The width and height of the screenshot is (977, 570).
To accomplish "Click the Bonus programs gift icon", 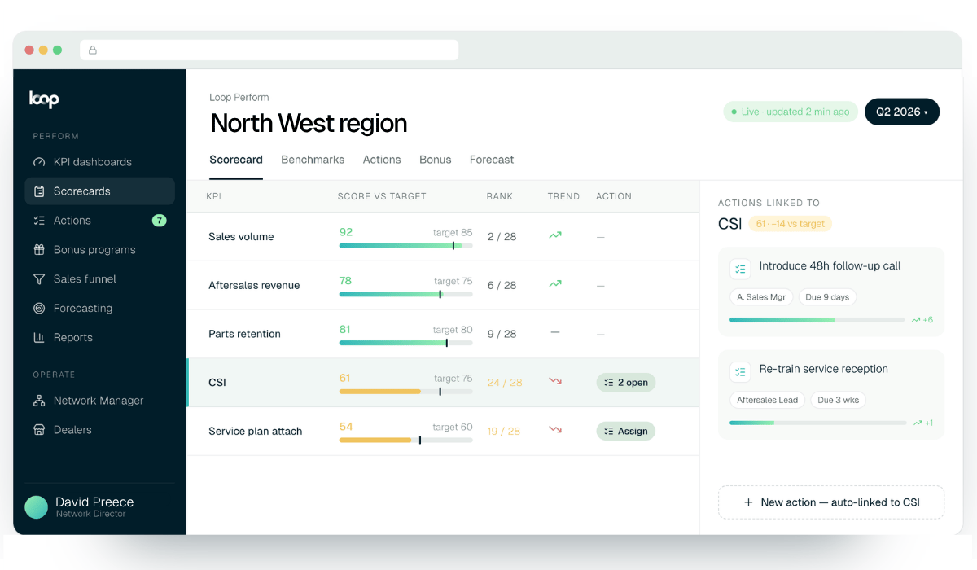I will click(x=39, y=250).
